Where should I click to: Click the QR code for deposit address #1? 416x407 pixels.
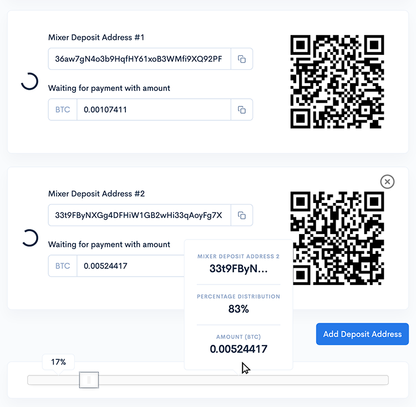point(337,82)
